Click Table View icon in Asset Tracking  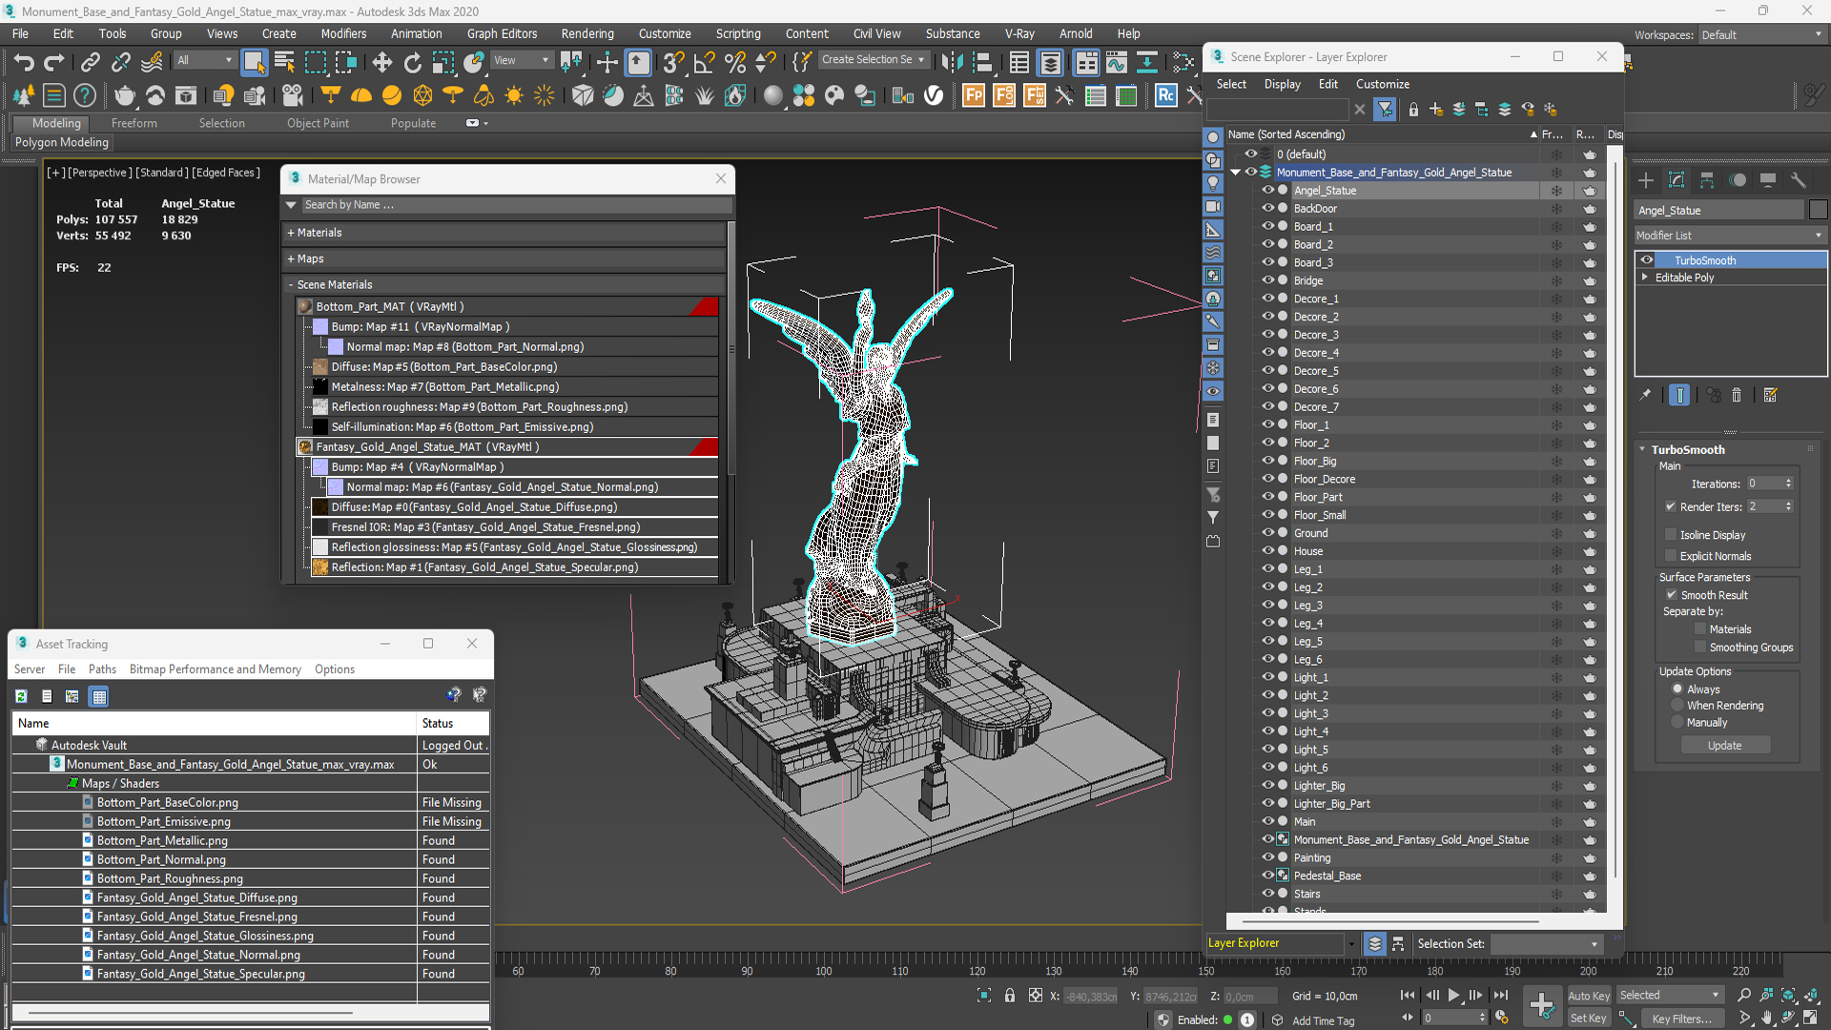(x=99, y=696)
